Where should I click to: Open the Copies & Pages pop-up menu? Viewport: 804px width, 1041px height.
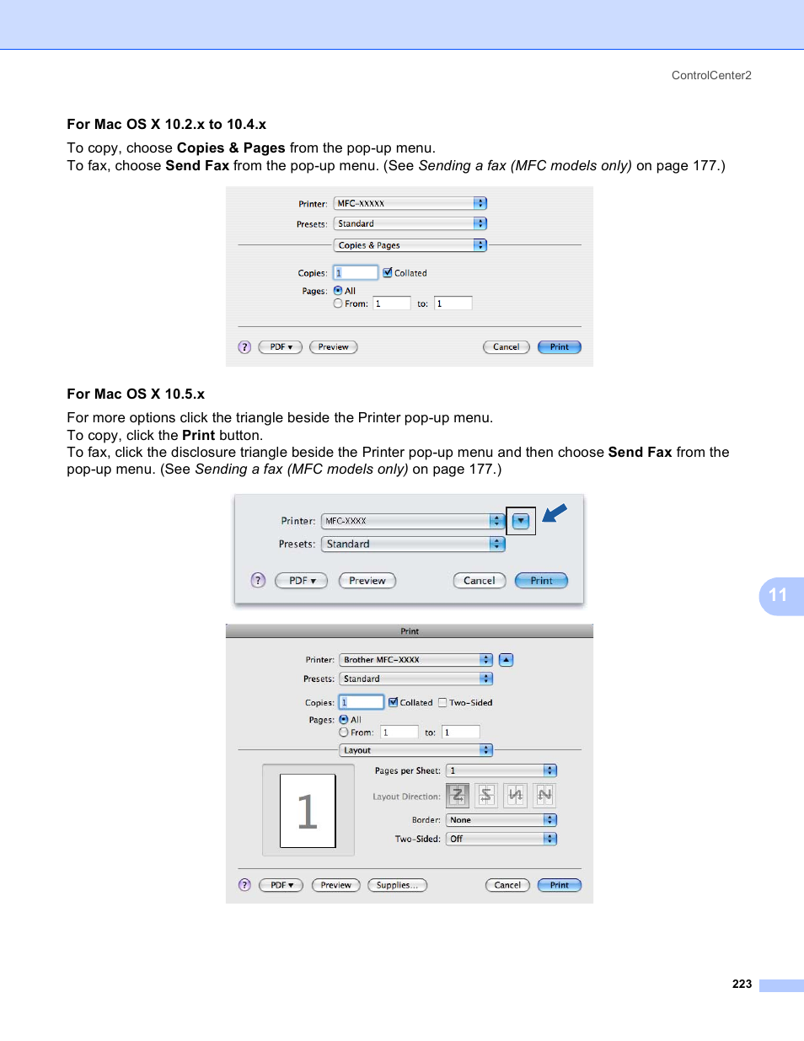(x=410, y=245)
